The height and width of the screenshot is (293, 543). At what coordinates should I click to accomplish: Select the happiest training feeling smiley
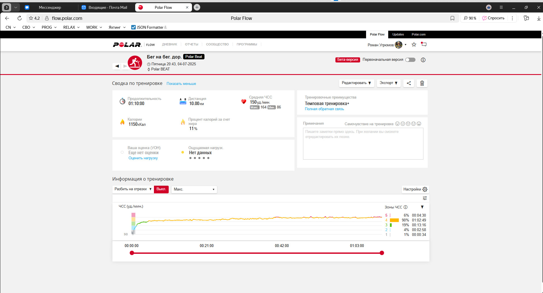tap(419, 124)
